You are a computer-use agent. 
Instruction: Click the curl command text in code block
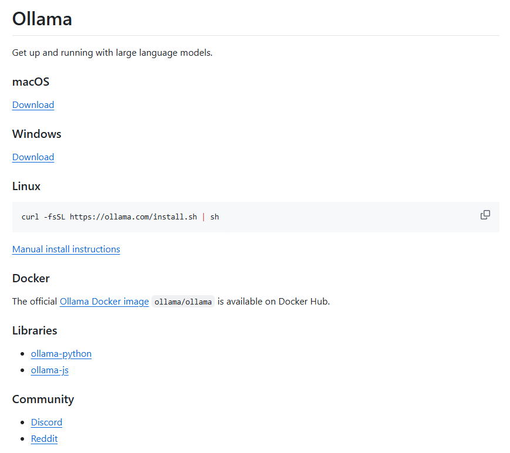(120, 217)
